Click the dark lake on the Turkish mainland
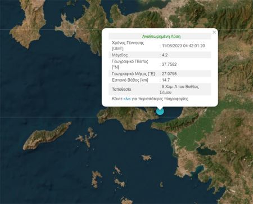Viewport: 253px width, 204px height. pos(206,151)
